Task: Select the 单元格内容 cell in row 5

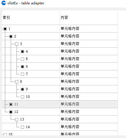Action: coord(89,59)
